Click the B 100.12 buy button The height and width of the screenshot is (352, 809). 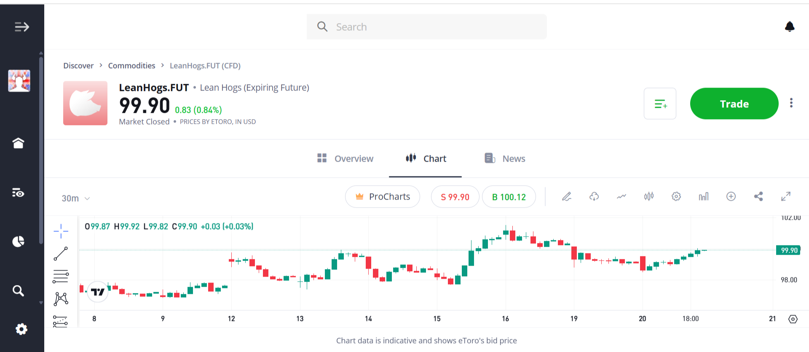509,197
